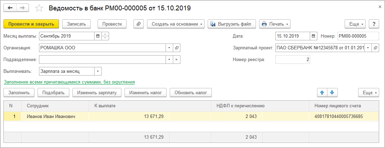The height and width of the screenshot is (148, 385).
Task: Open the organization РОМАШКА ООО record
Action: (177, 48)
